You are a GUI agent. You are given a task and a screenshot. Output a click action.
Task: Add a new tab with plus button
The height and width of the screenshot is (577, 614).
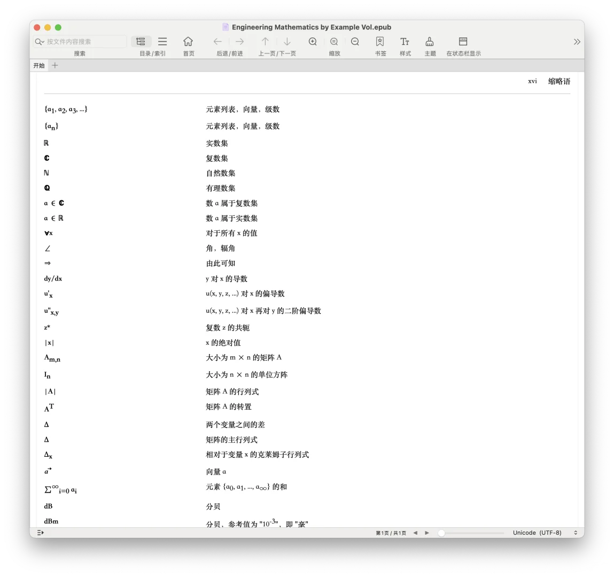point(55,65)
